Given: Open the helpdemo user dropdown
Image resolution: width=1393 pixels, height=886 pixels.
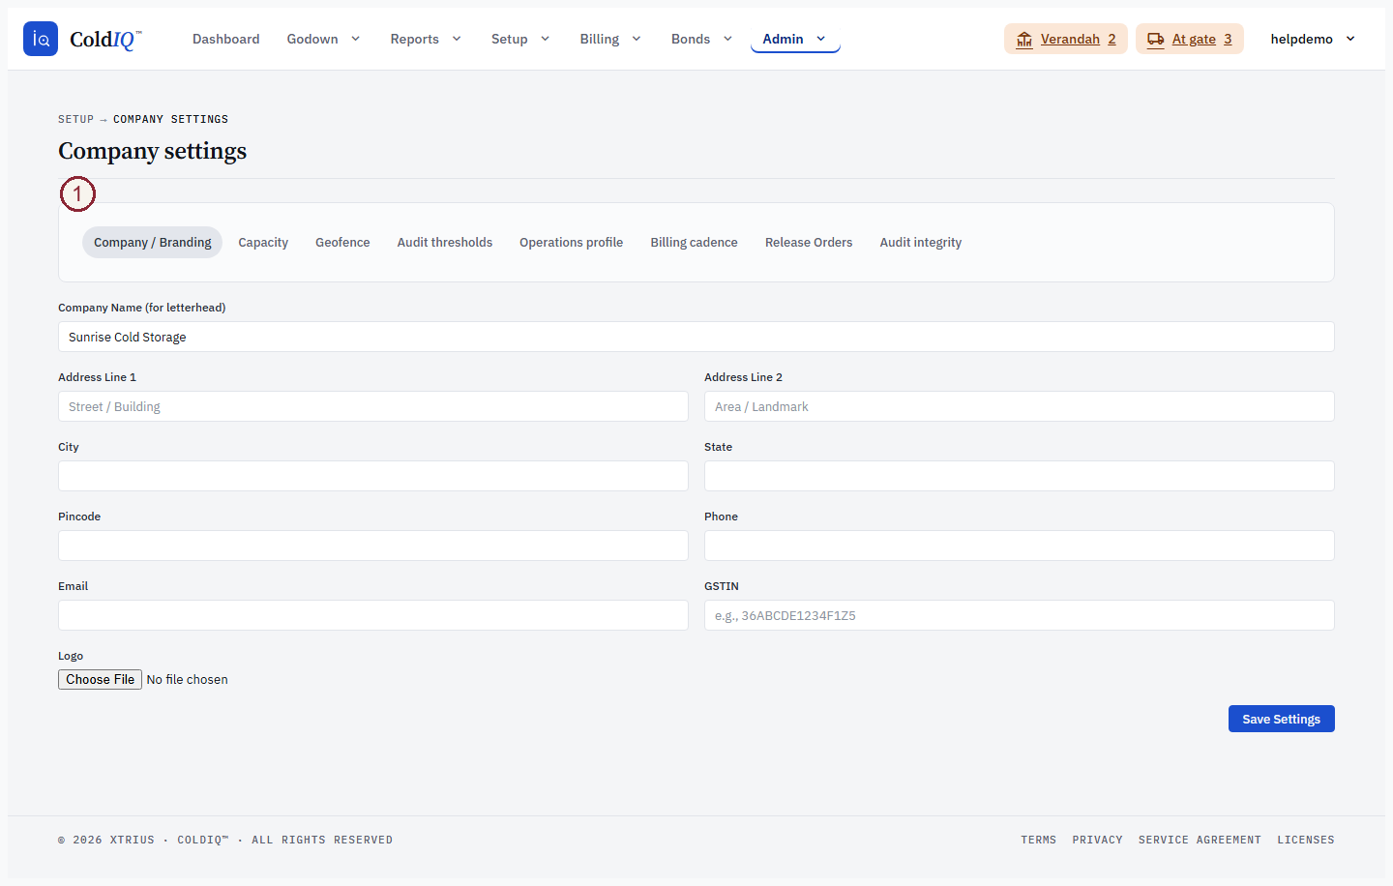Looking at the screenshot, I should coord(1313,39).
